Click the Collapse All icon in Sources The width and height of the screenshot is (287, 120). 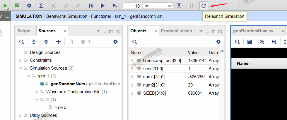click(x=34, y=42)
